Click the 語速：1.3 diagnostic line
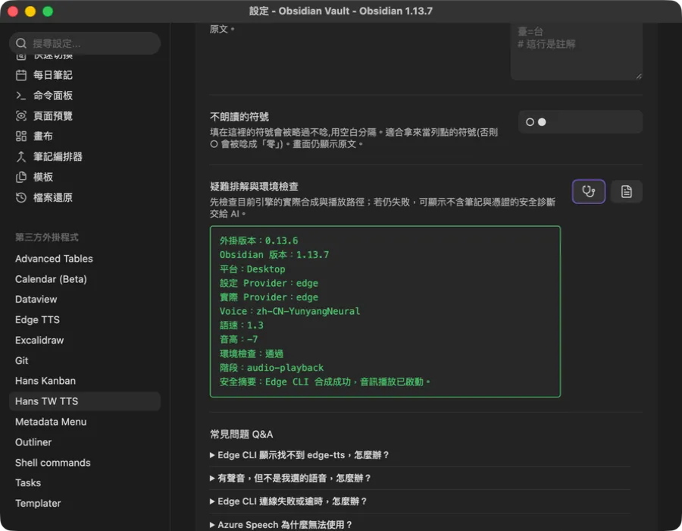The height and width of the screenshot is (531, 682). coord(242,325)
